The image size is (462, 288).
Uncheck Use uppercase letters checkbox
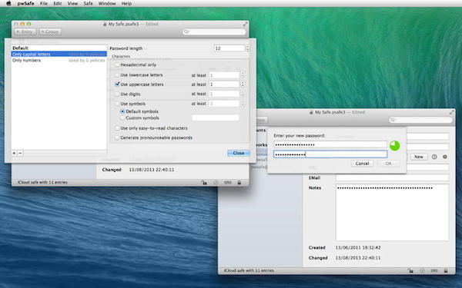click(117, 84)
